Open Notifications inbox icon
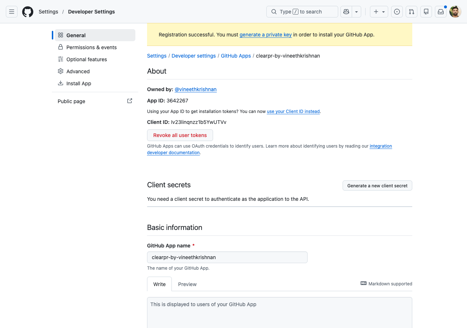The width and height of the screenshot is (467, 328). point(441,12)
